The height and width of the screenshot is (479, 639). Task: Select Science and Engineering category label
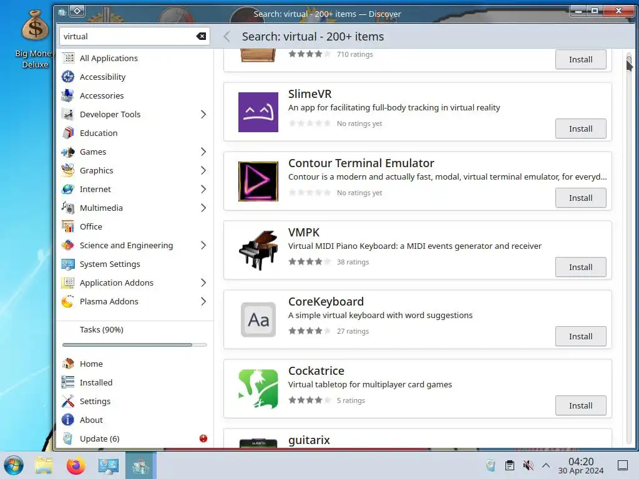pyautogui.click(x=126, y=246)
